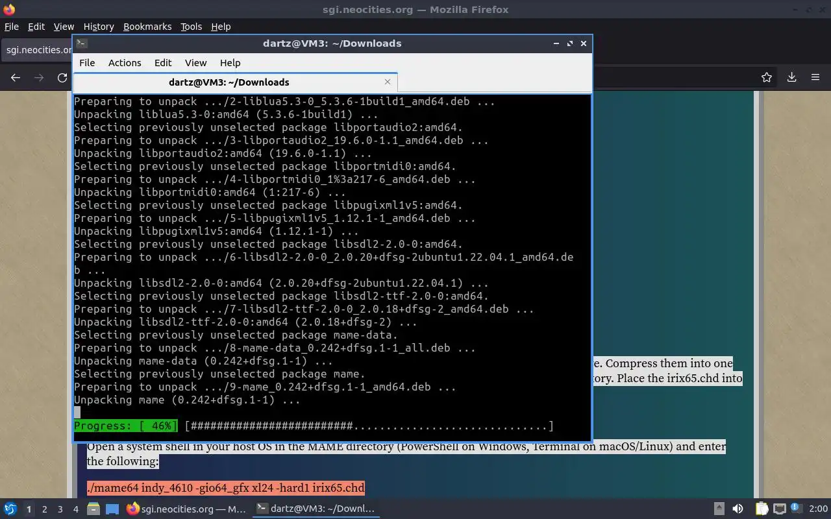This screenshot has width=831, height=519.
Task: Minimize the terminal window
Action: pyautogui.click(x=556, y=43)
